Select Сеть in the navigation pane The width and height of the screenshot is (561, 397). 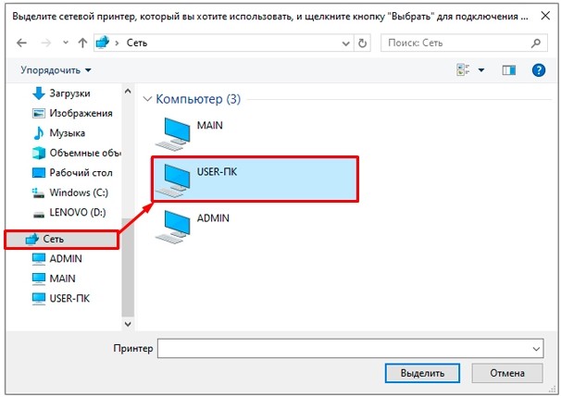[x=61, y=240]
